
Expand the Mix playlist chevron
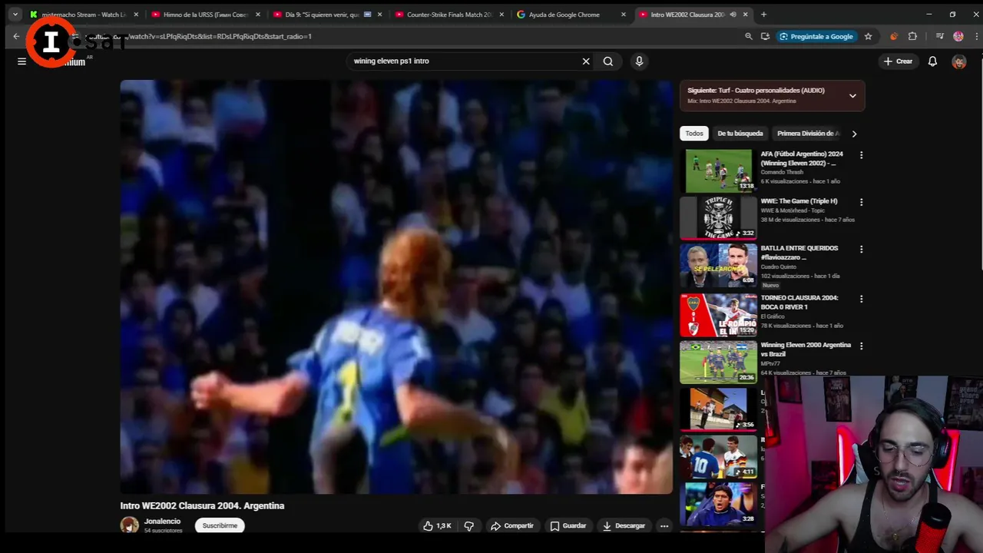pyautogui.click(x=852, y=96)
